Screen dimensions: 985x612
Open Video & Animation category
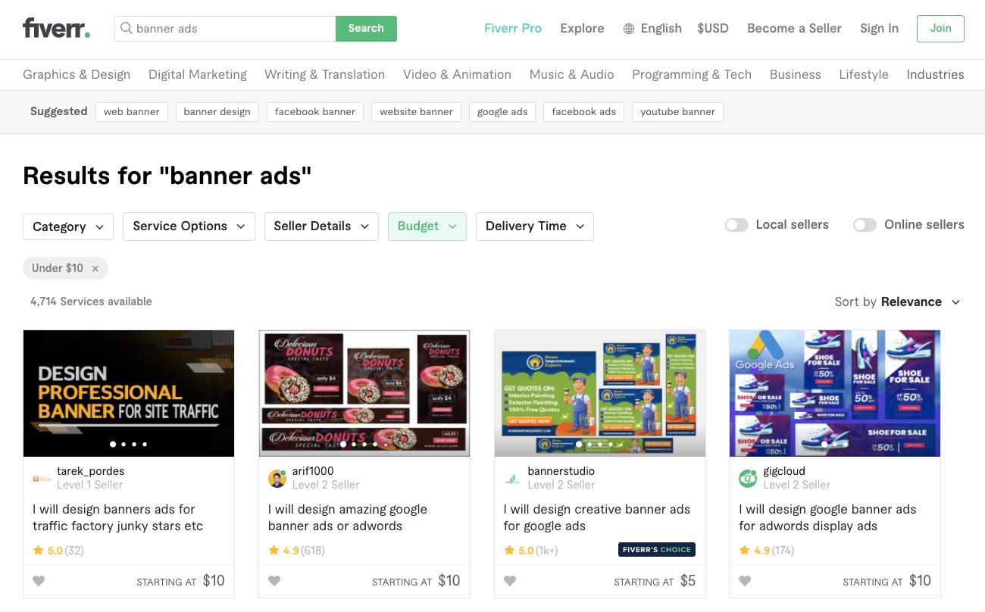point(457,74)
